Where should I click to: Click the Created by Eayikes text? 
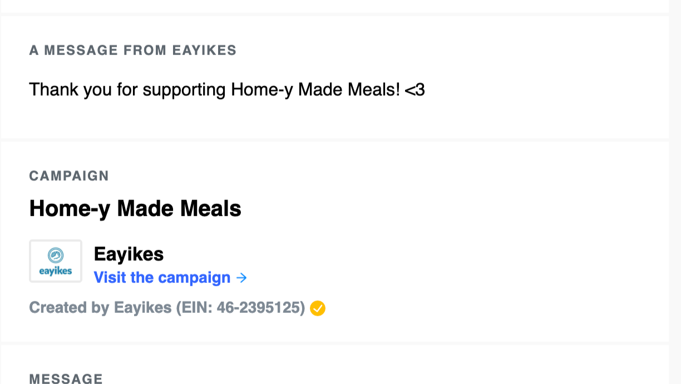tap(100, 308)
